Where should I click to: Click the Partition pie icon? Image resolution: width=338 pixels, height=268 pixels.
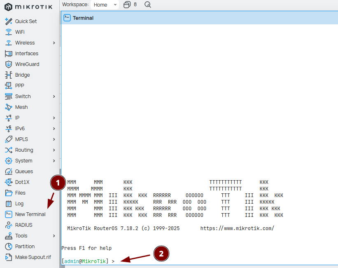[8, 247]
